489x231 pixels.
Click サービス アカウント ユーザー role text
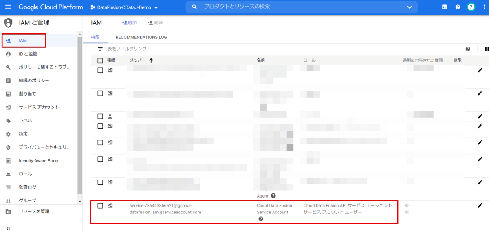pyautogui.click(x=333, y=212)
